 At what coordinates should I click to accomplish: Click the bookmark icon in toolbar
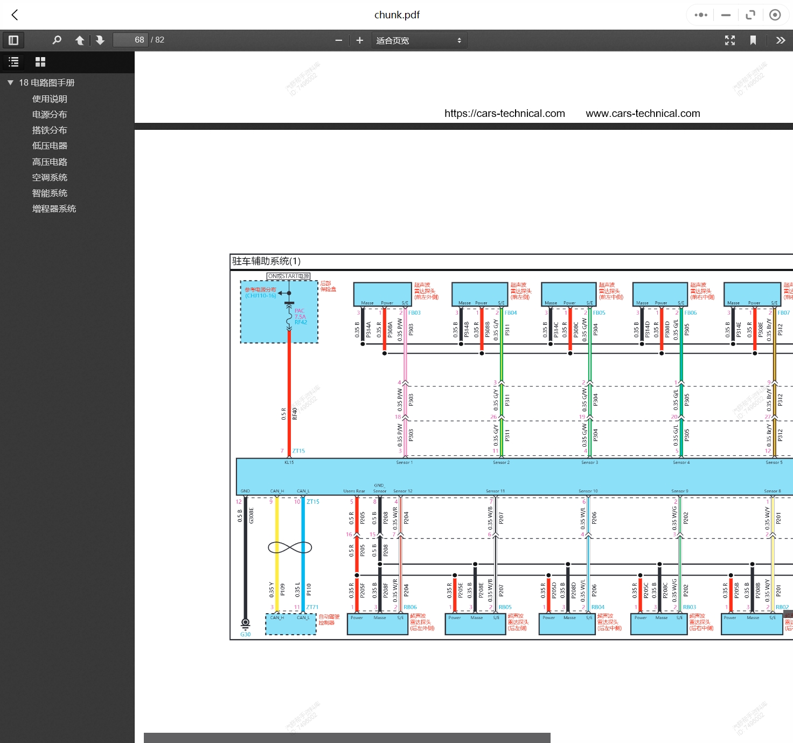click(753, 40)
